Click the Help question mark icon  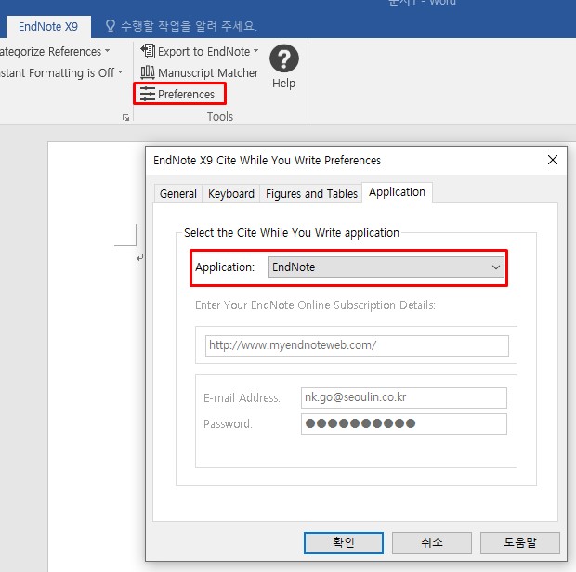[x=284, y=58]
